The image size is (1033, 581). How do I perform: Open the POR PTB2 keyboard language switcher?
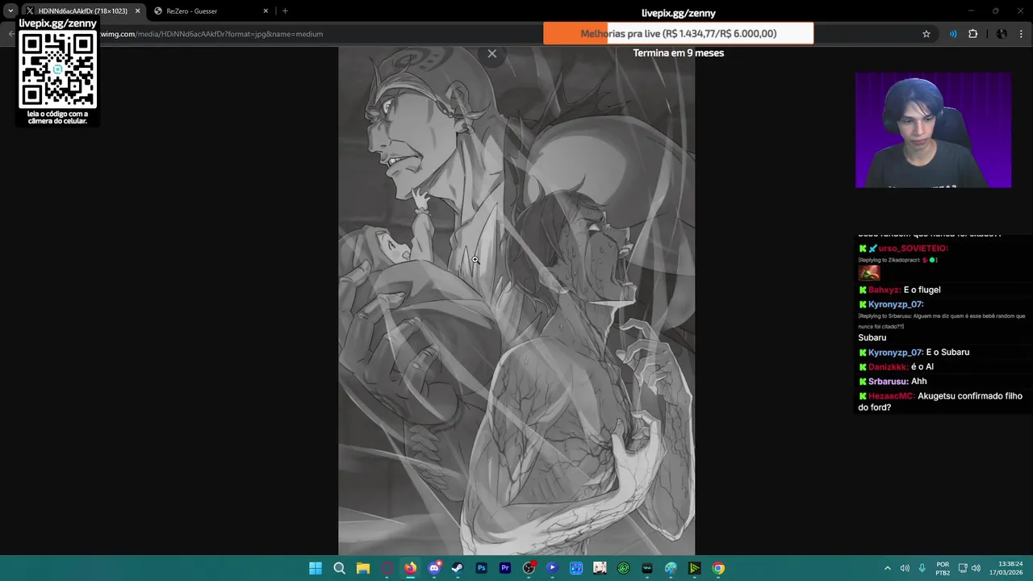943,568
